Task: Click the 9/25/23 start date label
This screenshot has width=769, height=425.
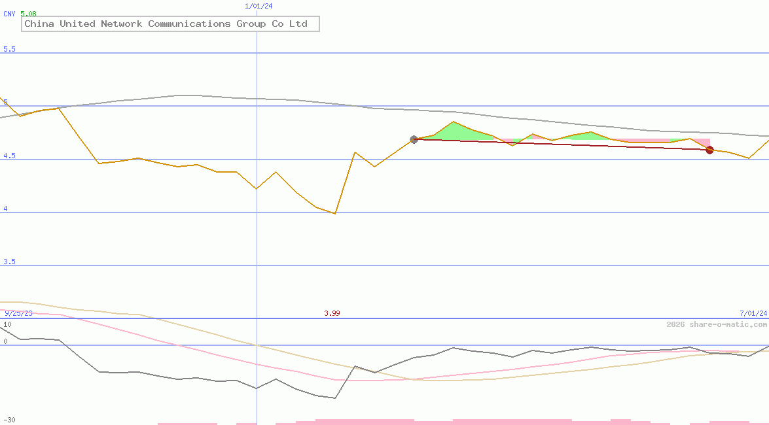Action: 18,313
